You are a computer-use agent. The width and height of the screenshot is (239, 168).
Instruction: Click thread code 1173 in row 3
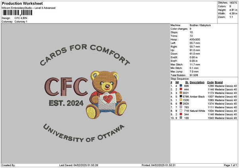[211, 93]
